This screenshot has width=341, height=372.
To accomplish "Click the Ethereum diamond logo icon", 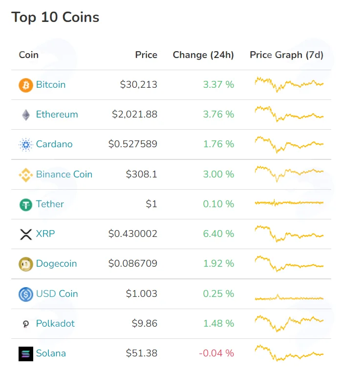I will pos(26,115).
